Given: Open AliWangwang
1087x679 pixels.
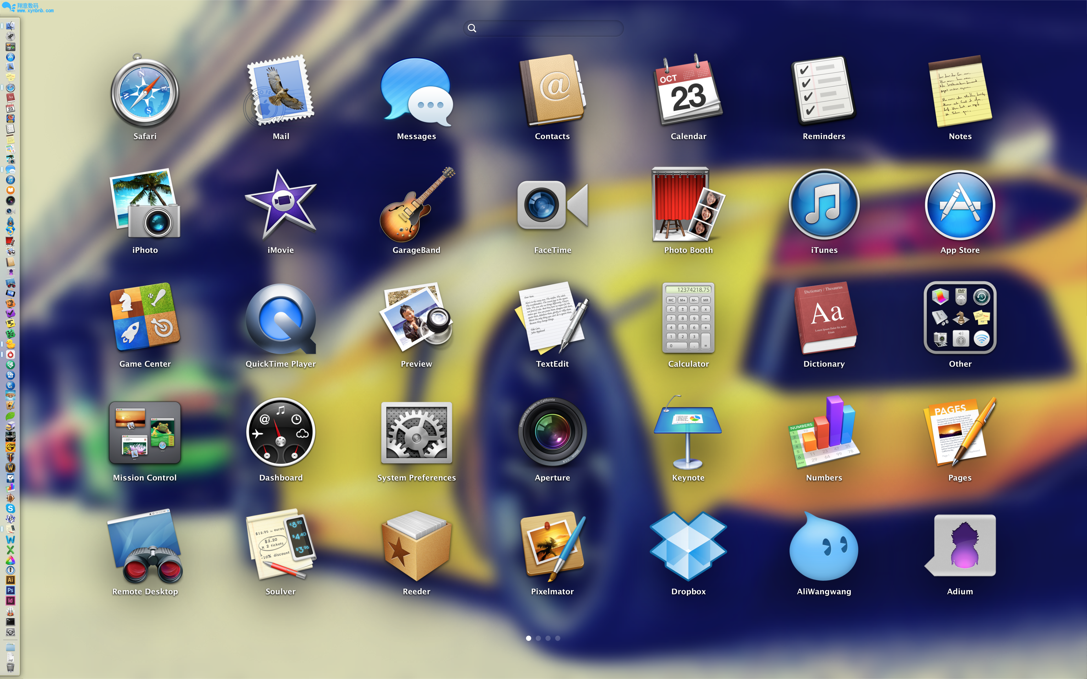Looking at the screenshot, I should click(x=824, y=546).
